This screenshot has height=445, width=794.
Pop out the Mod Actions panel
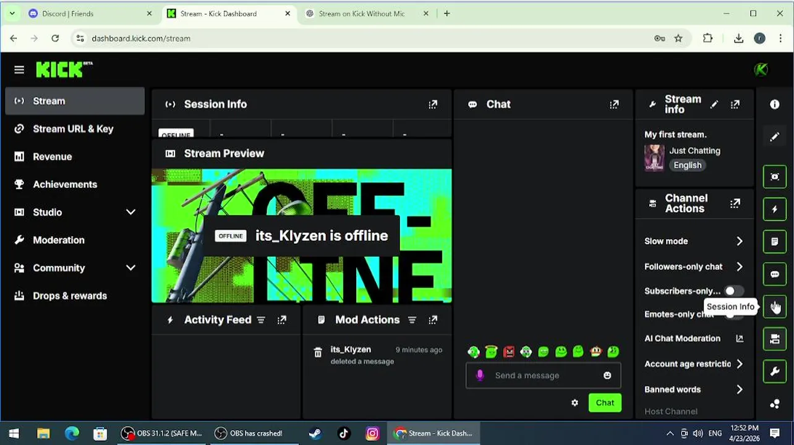click(x=433, y=320)
